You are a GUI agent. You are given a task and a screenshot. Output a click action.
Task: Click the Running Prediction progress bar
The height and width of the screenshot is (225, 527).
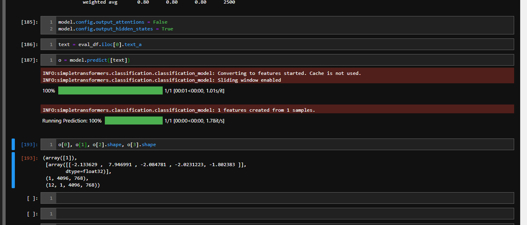click(x=134, y=121)
